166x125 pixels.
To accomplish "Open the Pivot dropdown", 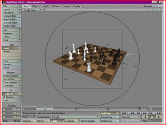I will click(x=12, y=61).
